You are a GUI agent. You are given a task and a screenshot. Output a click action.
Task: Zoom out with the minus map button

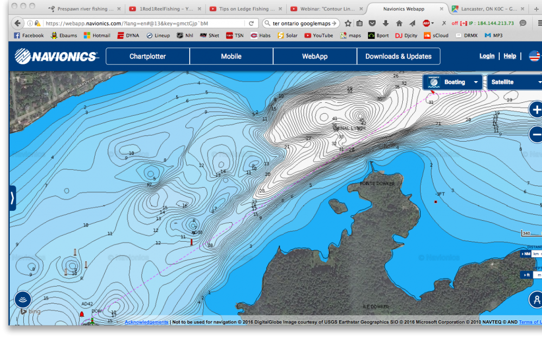[x=536, y=134]
